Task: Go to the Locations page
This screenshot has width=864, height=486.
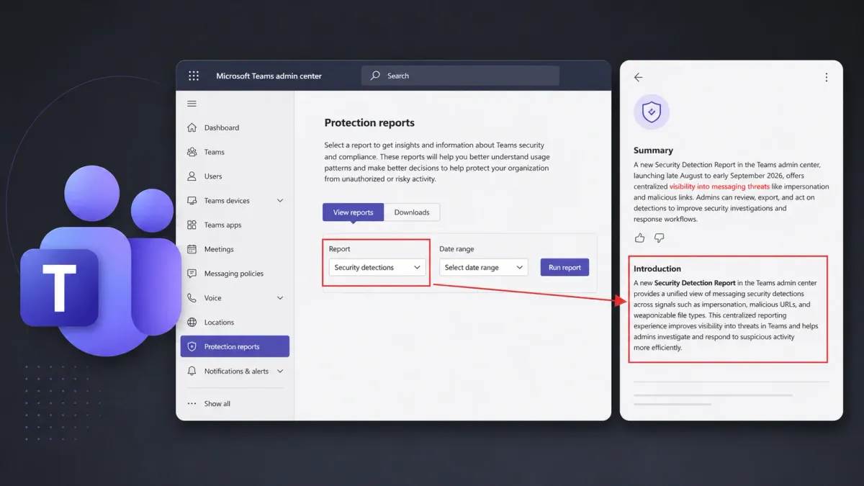Action: pos(219,323)
